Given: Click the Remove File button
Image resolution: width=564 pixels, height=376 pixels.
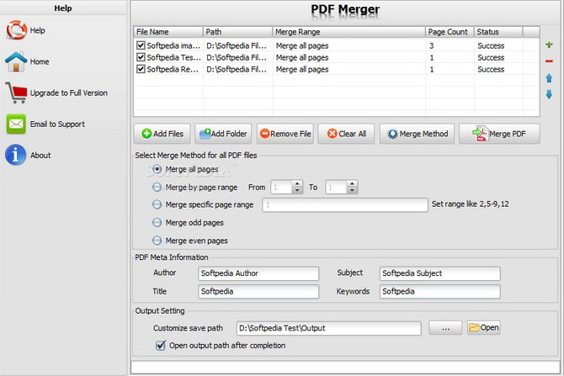Looking at the screenshot, I should click(285, 134).
